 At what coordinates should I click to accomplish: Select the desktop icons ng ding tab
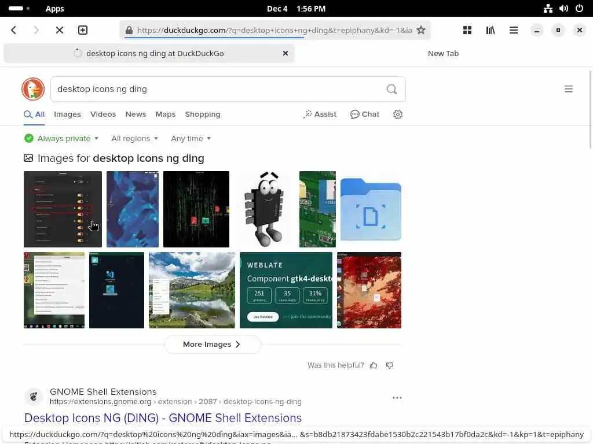pyautogui.click(x=149, y=53)
